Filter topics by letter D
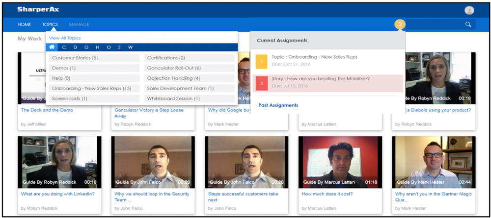Viewport: 491px width, 218px height. [x=75, y=48]
